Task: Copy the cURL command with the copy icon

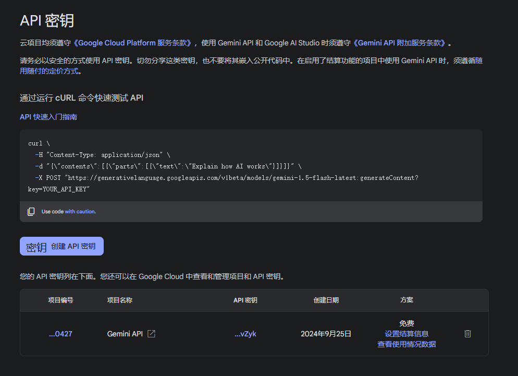Action: [31, 212]
